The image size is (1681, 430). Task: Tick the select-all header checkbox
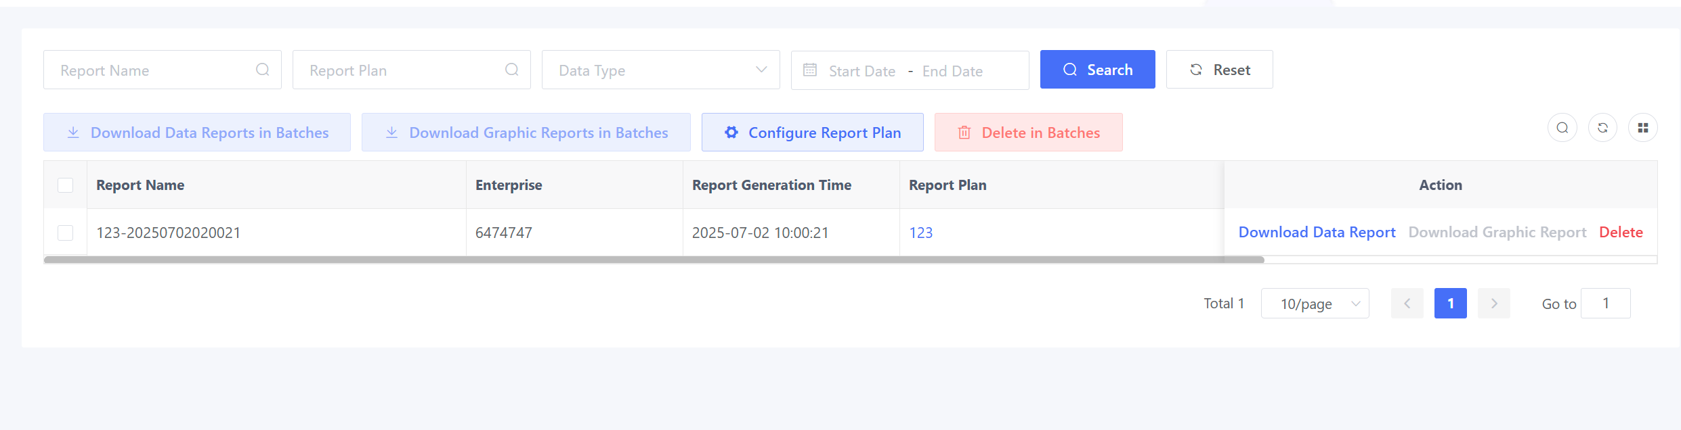coord(66,185)
